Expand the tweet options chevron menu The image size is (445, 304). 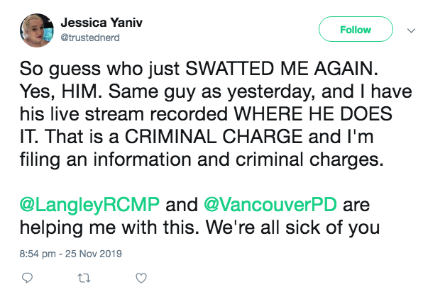coord(411,30)
